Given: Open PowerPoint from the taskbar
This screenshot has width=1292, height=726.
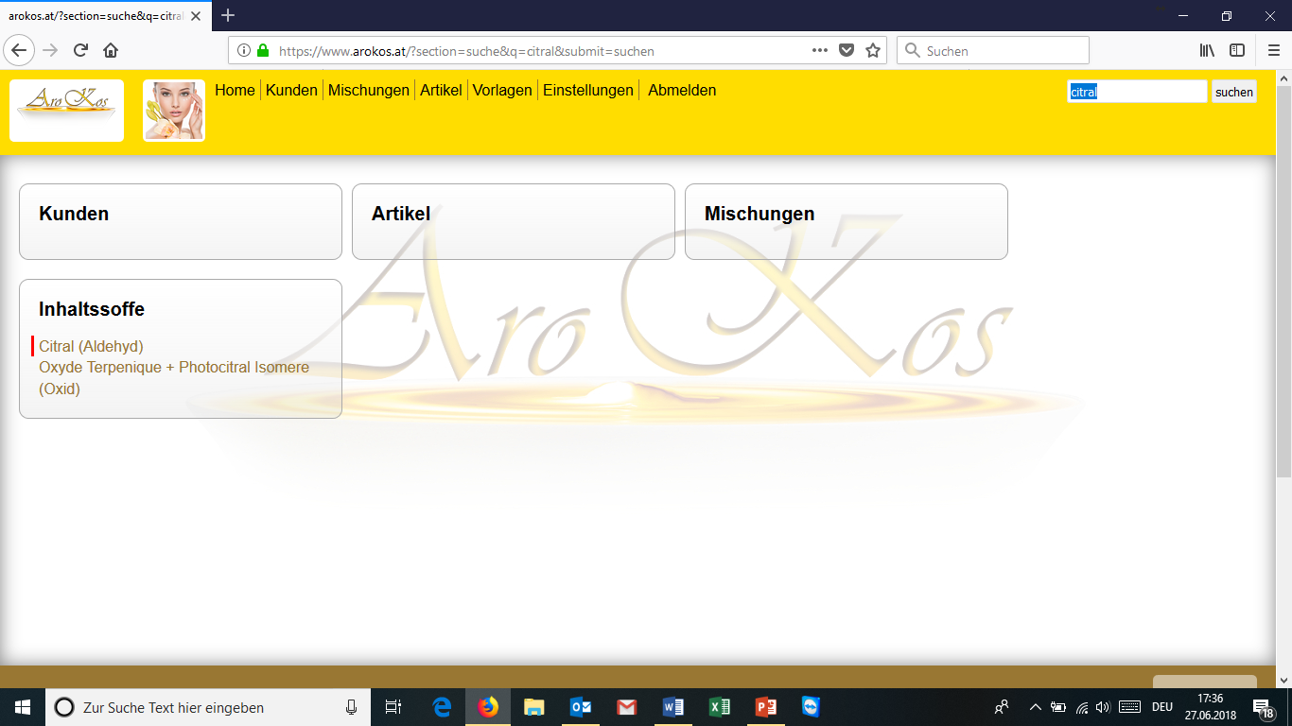Looking at the screenshot, I should coord(765,707).
